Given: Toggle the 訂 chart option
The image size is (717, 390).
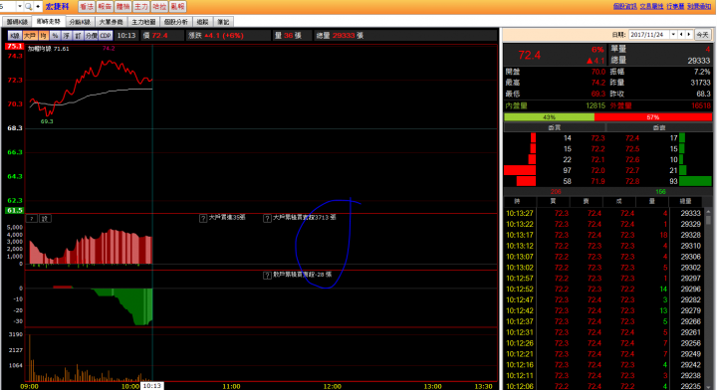Looking at the screenshot, I should coord(78,36).
